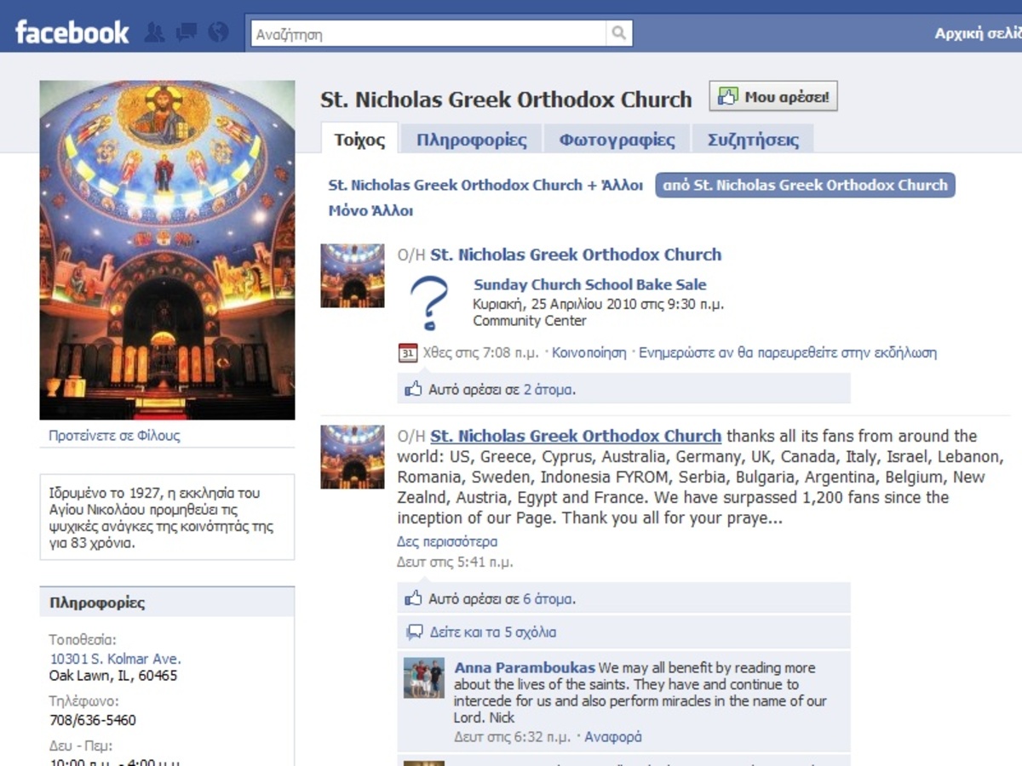Click Προτείνετε σε Φίλους link
The width and height of the screenshot is (1022, 766).
pos(114,435)
